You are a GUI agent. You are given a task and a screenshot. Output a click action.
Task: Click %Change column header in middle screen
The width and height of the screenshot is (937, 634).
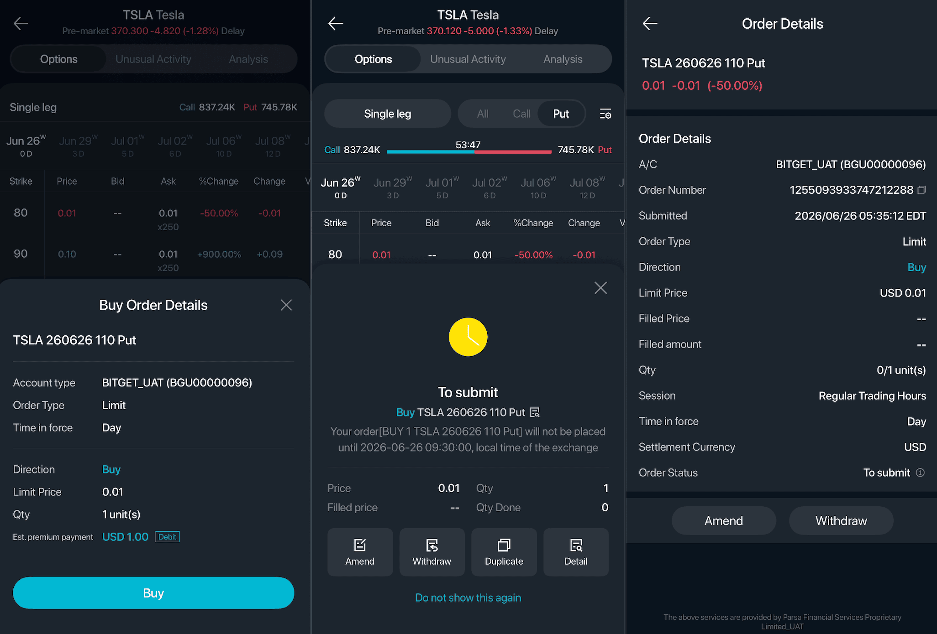(533, 223)
